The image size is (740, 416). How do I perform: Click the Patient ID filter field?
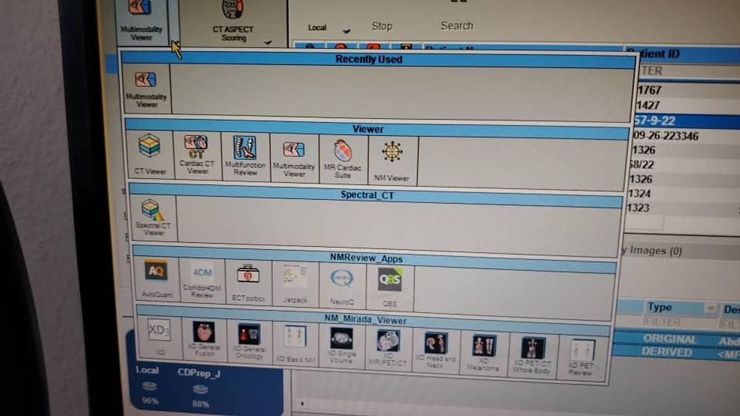678,71
